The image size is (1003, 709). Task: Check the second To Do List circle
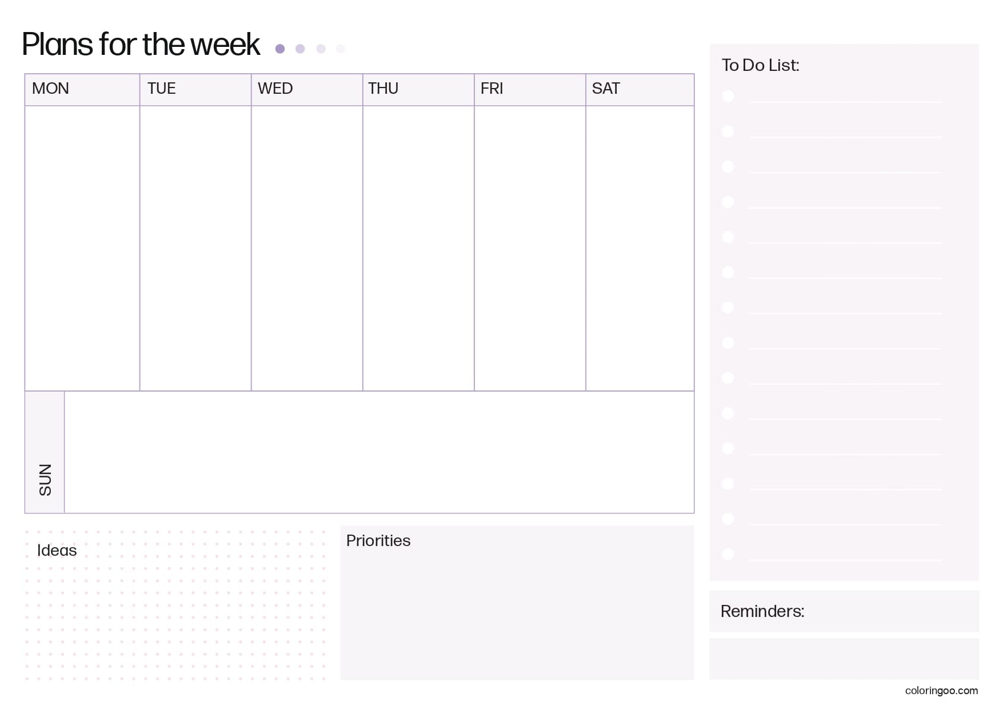click(728, 132)
